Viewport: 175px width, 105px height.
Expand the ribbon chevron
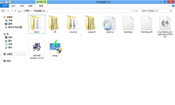pos(170,6)
